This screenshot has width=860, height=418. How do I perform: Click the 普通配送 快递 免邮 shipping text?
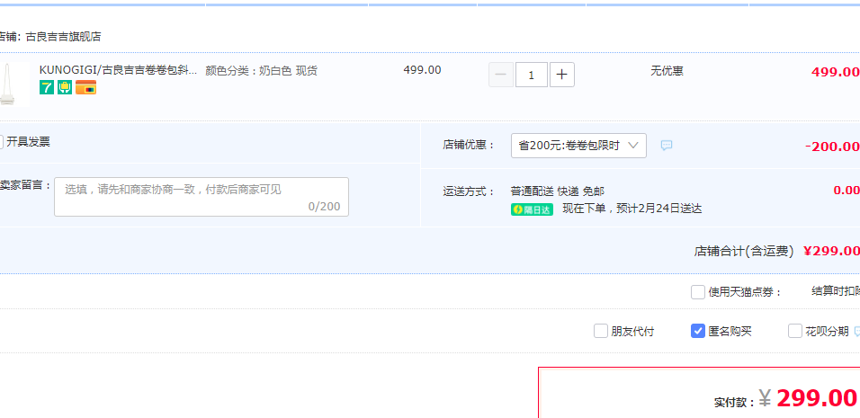pyautogui.click(x=557, y=191)
